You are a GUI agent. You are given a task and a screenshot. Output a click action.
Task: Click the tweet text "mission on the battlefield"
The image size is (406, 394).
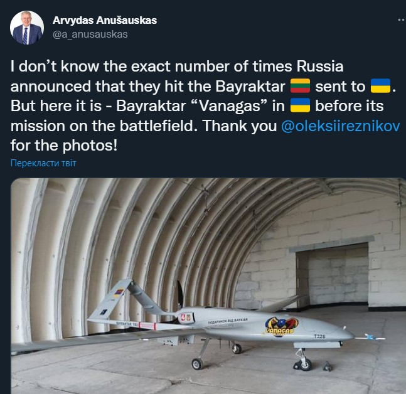[102, 126]
